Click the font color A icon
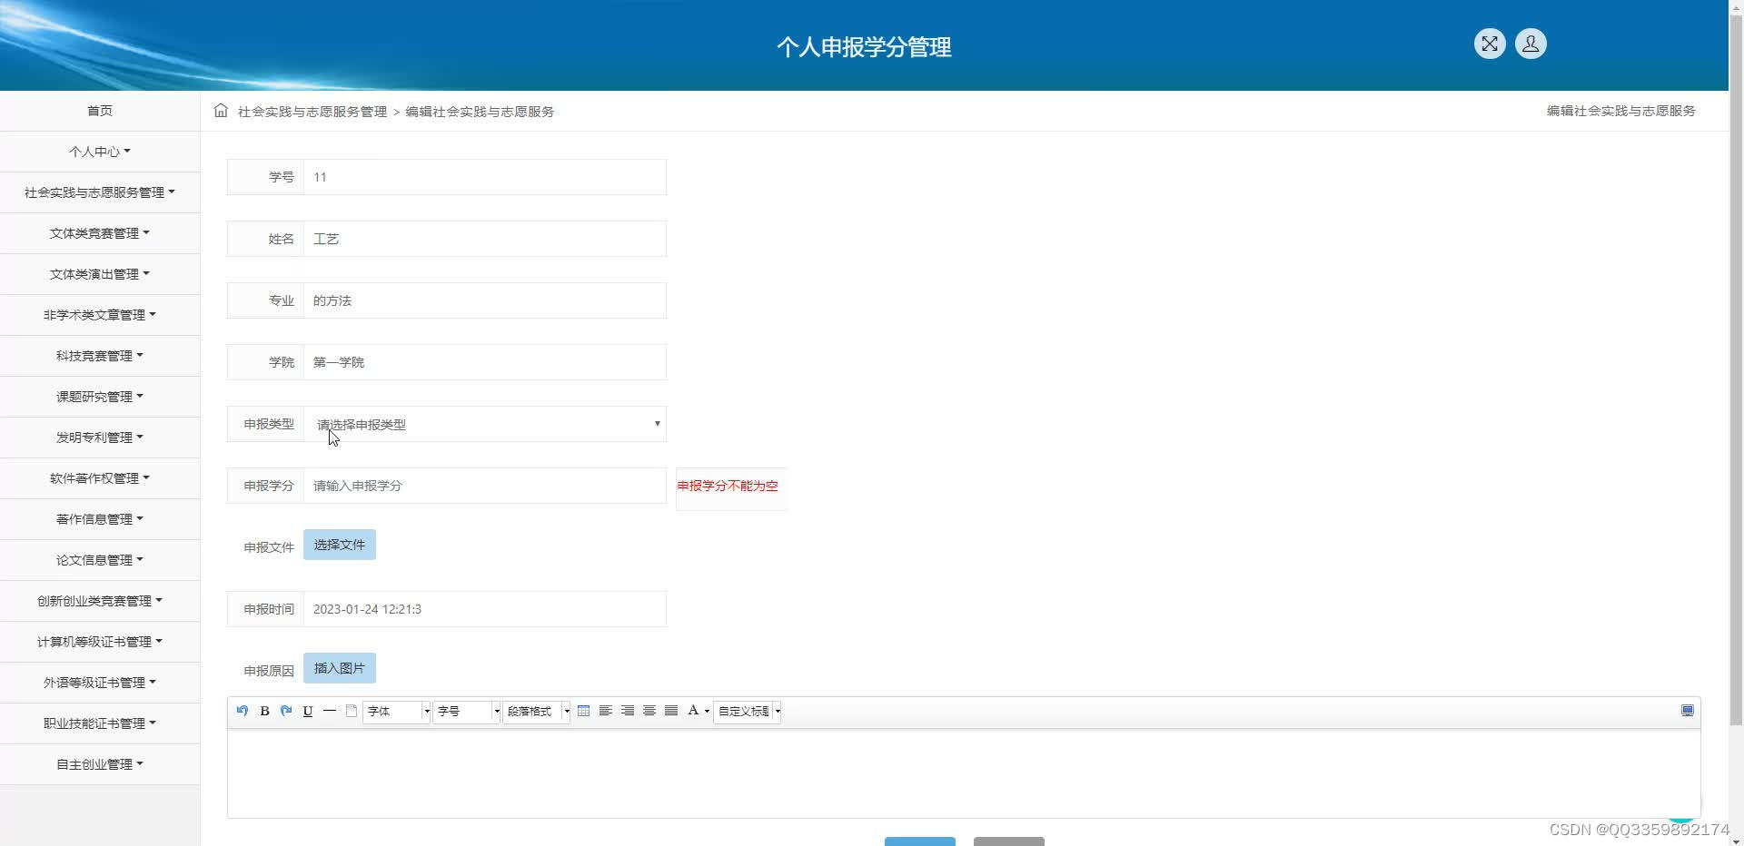The image size is (1744, 846). point(693,711)
